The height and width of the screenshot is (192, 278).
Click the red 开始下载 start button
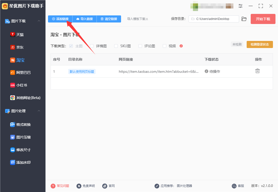point(263,19)
